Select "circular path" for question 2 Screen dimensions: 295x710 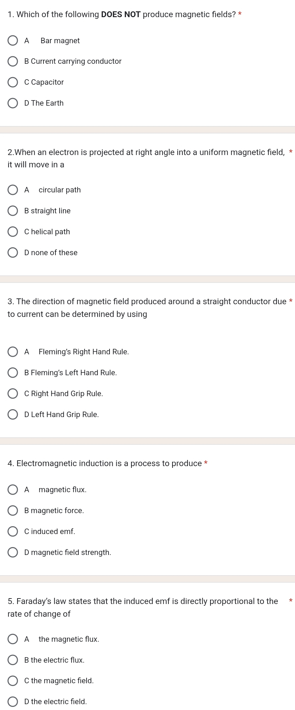click(13, 190)
